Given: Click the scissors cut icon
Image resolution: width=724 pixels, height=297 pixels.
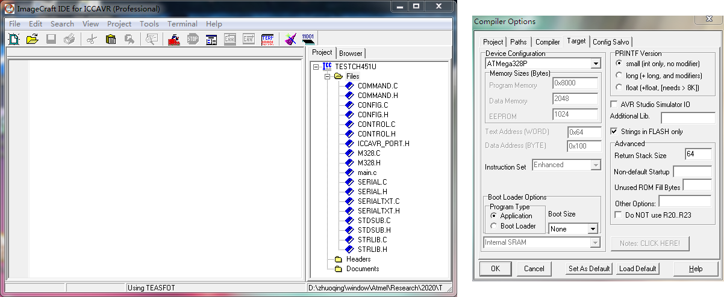Looking at the screenshot, I should (x=92, y=40).
